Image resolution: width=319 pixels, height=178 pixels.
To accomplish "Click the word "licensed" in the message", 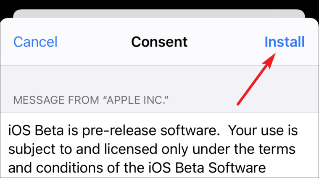I will (x=131, y=149).
